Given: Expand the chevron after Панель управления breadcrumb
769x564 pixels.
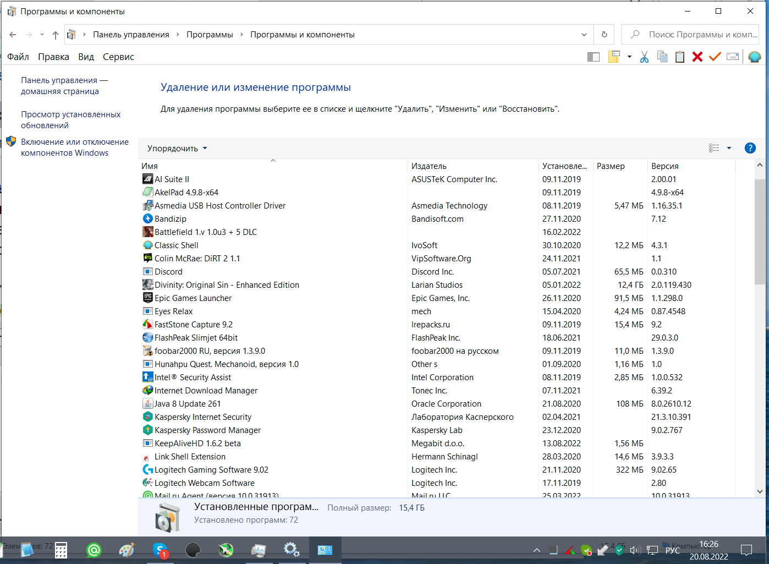Looking at the screenshot, I should click(x=178, y=35).
